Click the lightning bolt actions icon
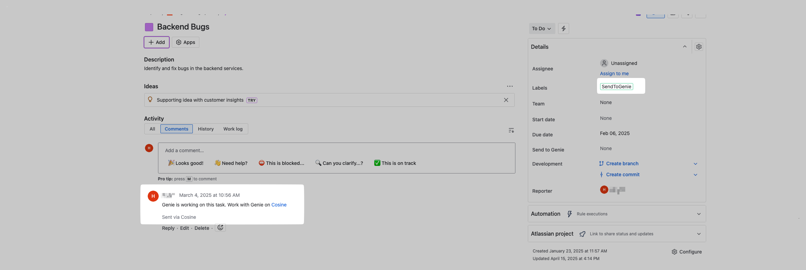The width and height of the screenshot is (806, 270). coord(563,29)
